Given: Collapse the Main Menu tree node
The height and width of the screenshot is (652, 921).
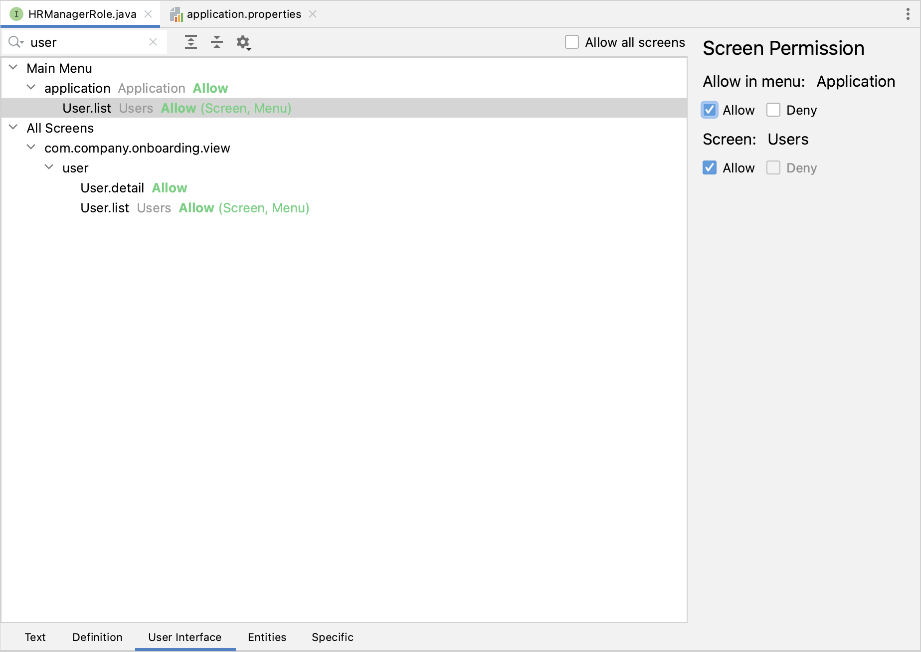Looking at the screenshot, I should click(x=13, y=68).
